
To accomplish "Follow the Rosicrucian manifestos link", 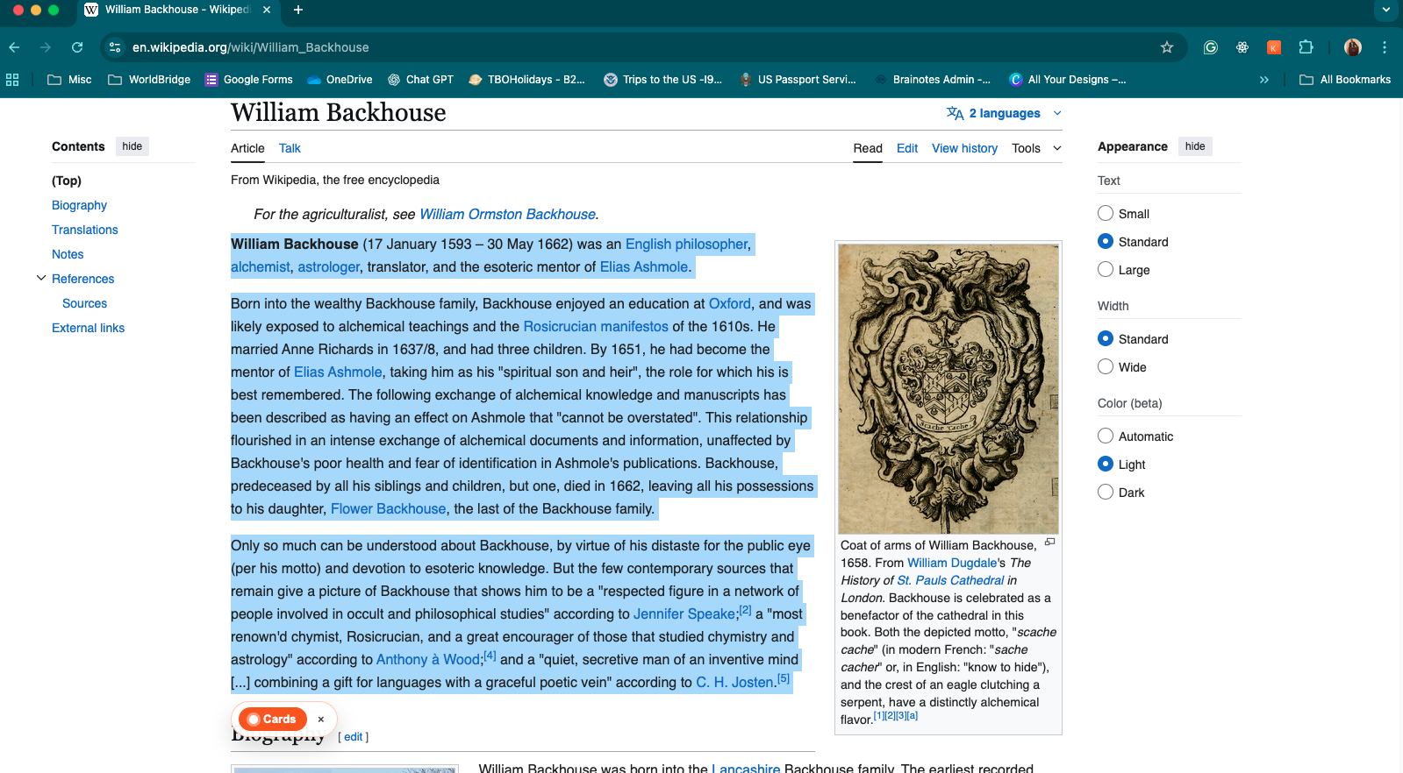I will (596, 327).
